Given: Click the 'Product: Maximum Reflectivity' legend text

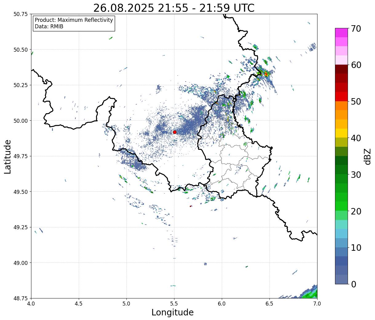Looking at the screenshot, I should [x=74, y=20].
